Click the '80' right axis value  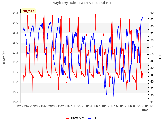[x=152, y=26]
